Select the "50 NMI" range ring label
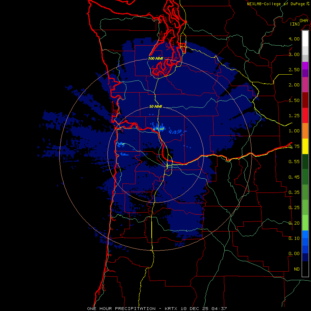Image resolution: width=311 pixels, height=311 pixels. pos(155,106)
